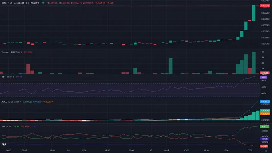The height and width of the screenshot is (153, 272).
Task: Select the large red volume bar near 09:45
Action: pyautogui.click(x=28, y=69)
